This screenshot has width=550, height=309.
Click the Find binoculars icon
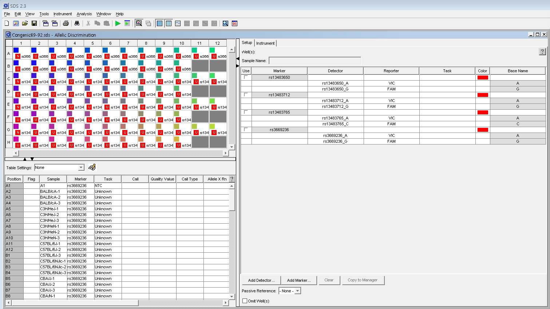[x=77, y=23]
